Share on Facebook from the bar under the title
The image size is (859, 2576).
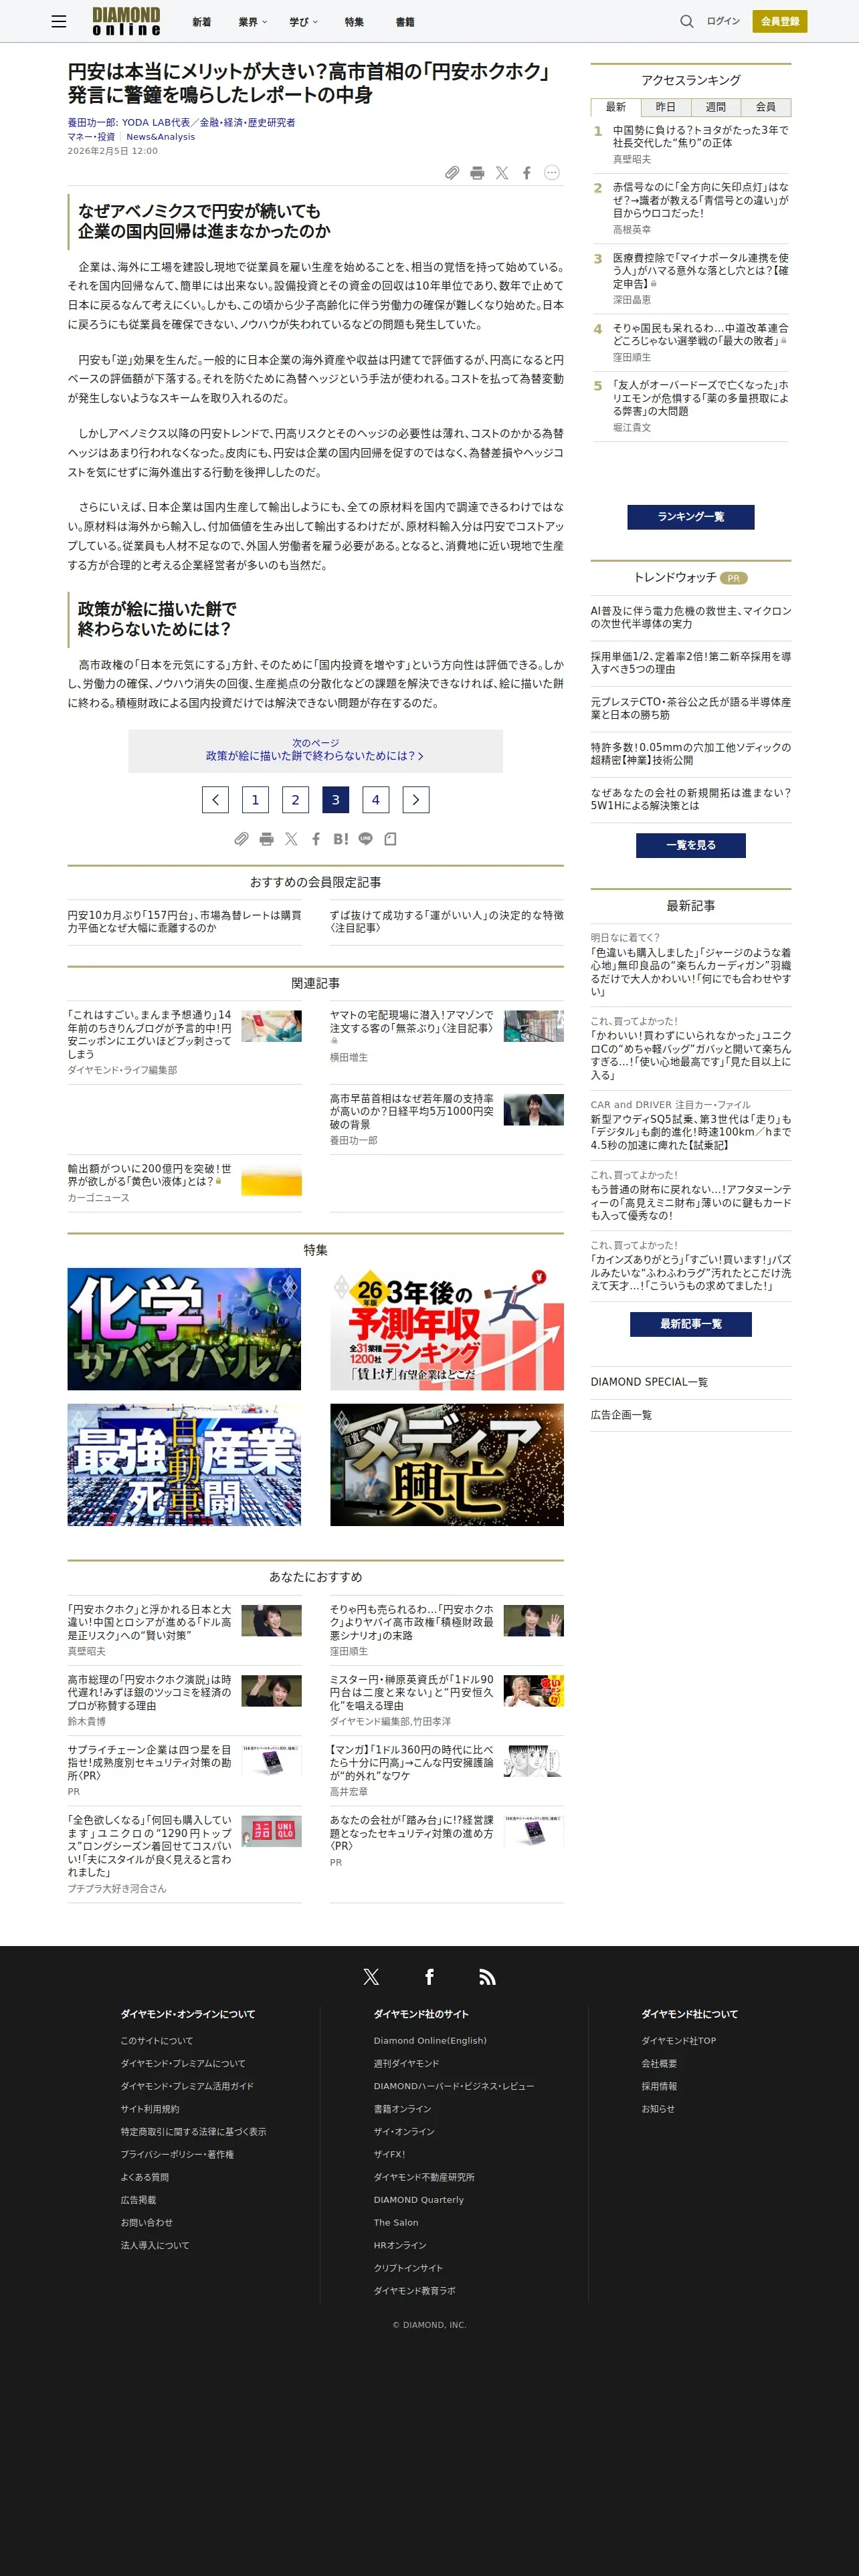(x=527, y=173)
